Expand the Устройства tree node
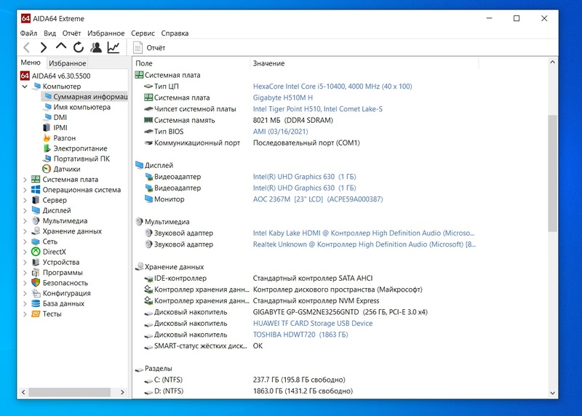The height and width of the screenshot is (416, 582). [25, 262]
